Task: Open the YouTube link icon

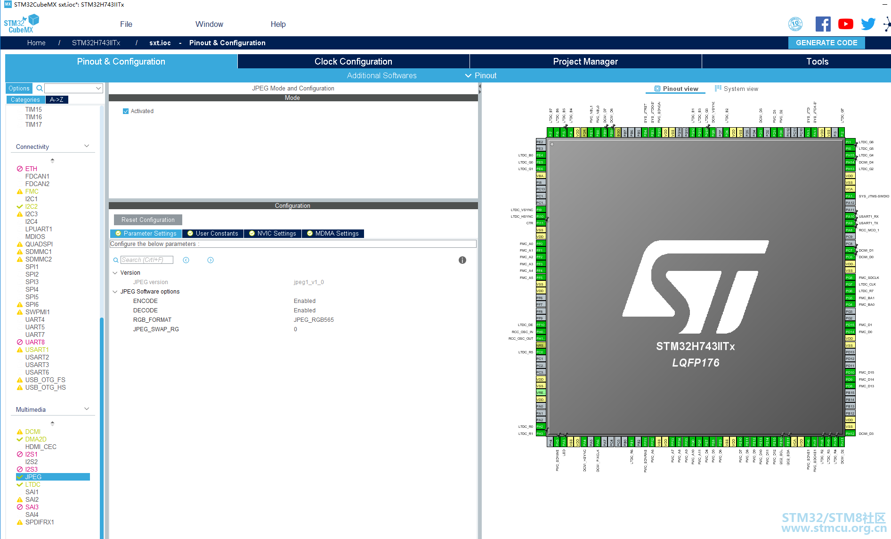Action: coord(846,24)
